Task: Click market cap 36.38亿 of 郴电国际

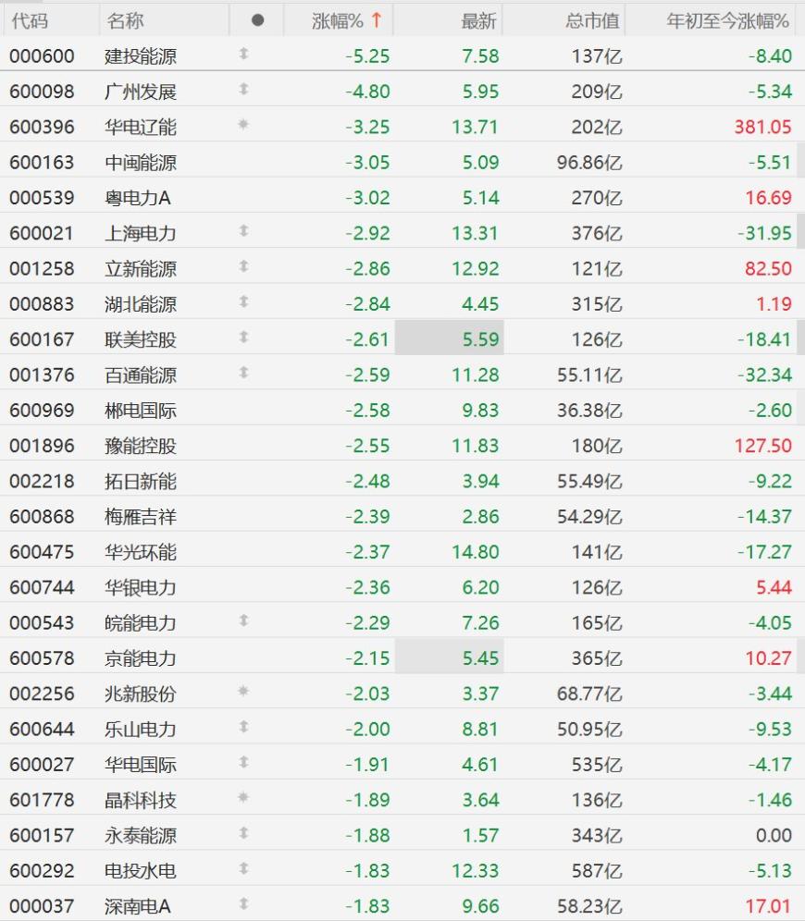Action: click(589, 410)
